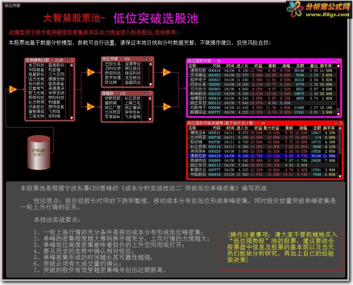Sort 低位强势突破 table by 量比 column
This screenshot has height=285, width=353.
click(314, 66)
